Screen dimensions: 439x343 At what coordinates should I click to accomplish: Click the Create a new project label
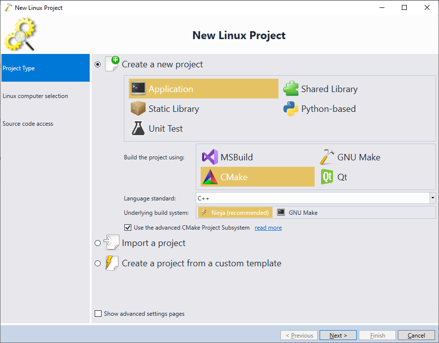click(162, 64)
